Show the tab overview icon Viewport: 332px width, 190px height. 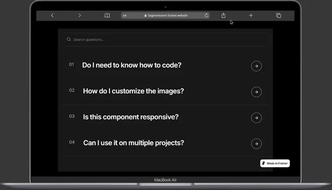(279, 16)
